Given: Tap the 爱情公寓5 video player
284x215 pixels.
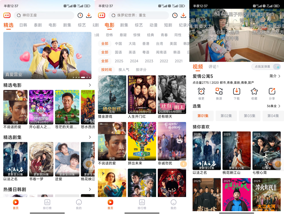Looking at the screenshot, I should click(237, 35).
